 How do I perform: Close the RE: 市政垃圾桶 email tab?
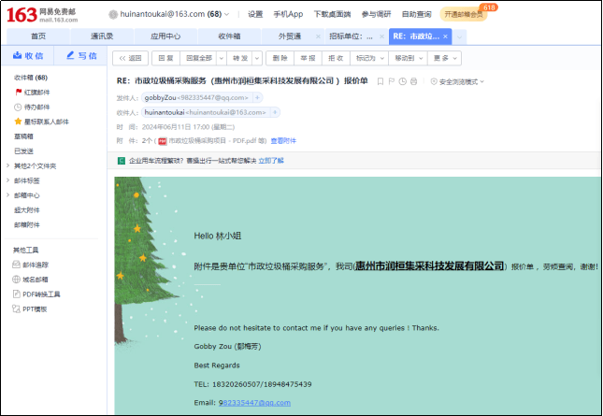tap(445, 36)
